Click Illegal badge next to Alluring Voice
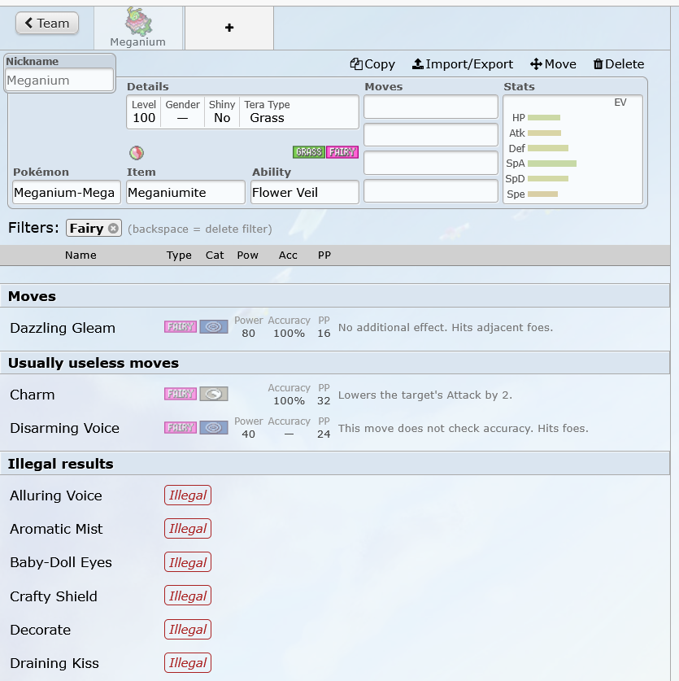Viewport: 679px width, 681px height. click(188, 495)
